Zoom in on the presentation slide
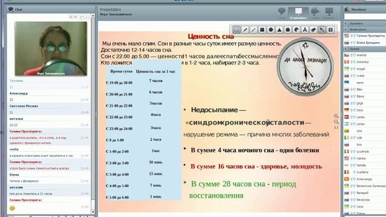 (336, 116)
